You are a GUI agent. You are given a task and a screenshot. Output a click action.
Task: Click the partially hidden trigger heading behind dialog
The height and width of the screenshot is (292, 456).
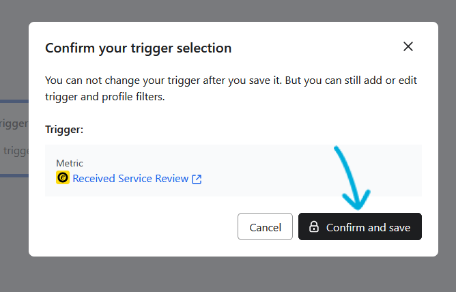[14, 123]
